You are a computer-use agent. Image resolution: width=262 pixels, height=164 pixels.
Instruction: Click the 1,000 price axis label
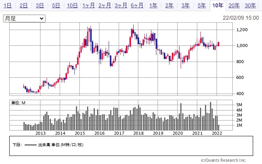click(242, 45)
